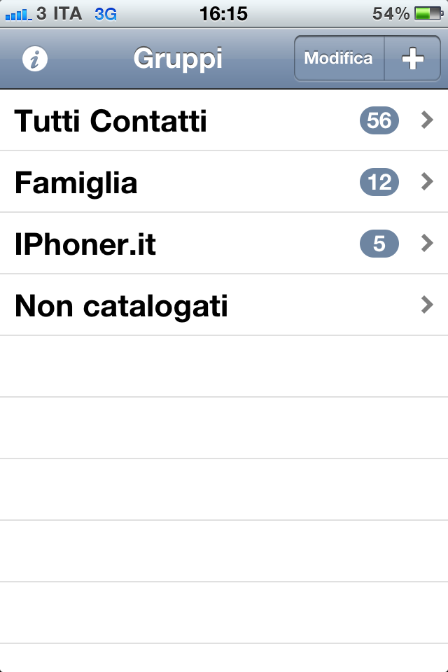Tap the 5 count badge on IPhoner.it

click(379, 244)
